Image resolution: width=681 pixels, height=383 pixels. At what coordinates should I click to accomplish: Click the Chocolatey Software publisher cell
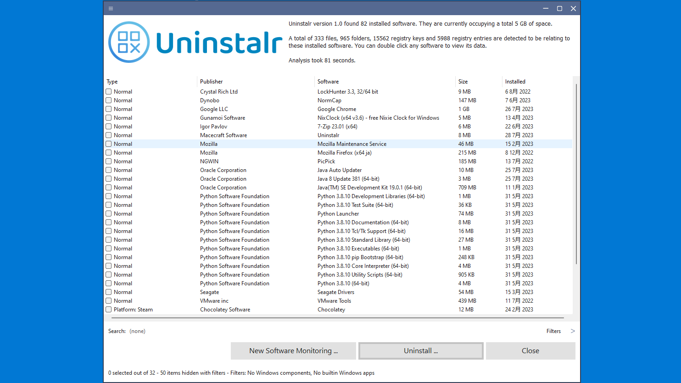click(225, 310)
